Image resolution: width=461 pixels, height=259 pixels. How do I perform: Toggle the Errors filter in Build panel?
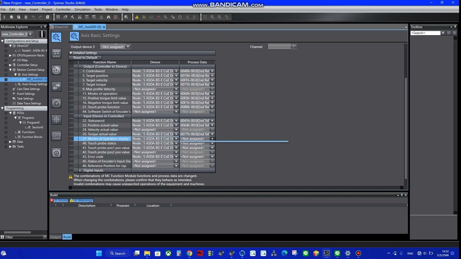pos(59,200)
